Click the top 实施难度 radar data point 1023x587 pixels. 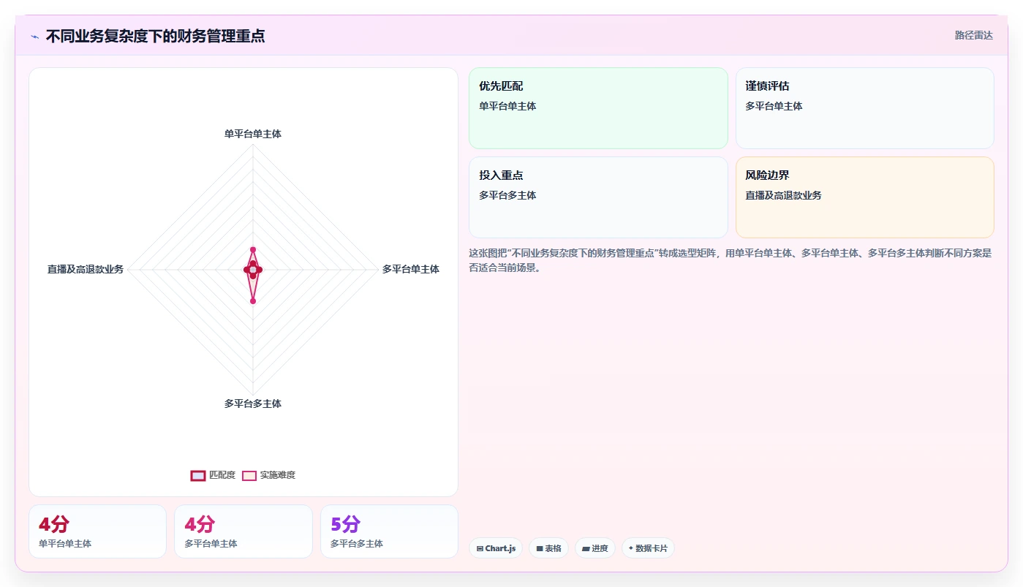tap(253, 250)
